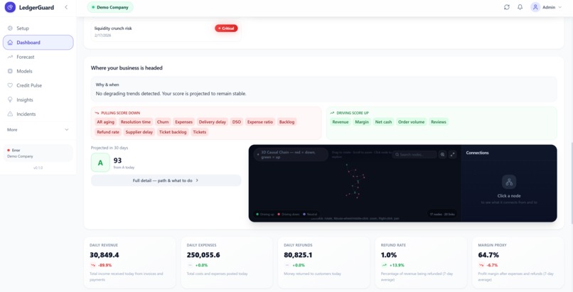Click the Churn tag
Screen dimensions: 573x292
click(x=163, y=122)
